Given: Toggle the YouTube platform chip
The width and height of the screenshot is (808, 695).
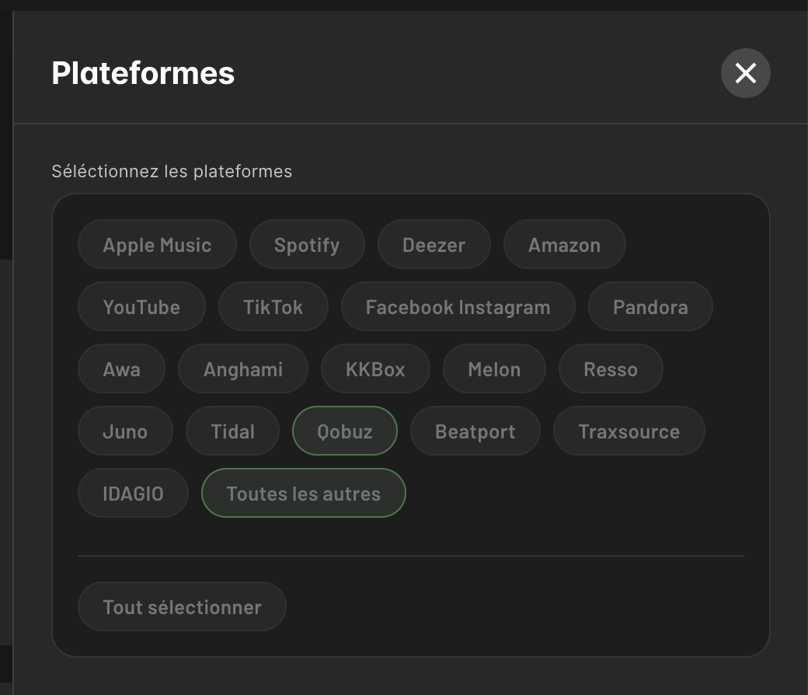Looking at the screenshot, I should coord(141,307).
